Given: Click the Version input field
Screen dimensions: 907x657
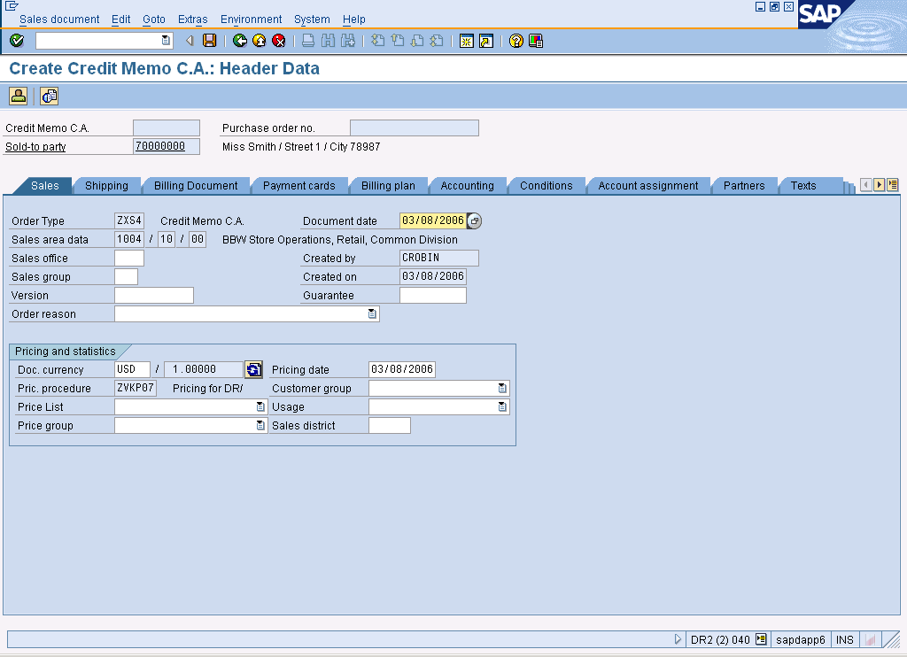Looking at the screenshot, I should coord(154,295).
